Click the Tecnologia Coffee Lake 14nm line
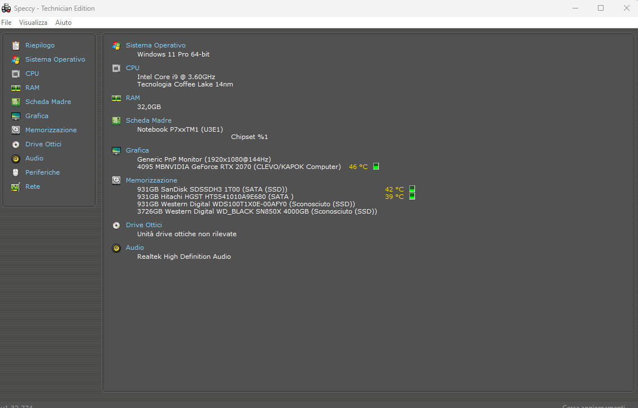The width and height of the screenshot is (638, 408). pos(185,84)
